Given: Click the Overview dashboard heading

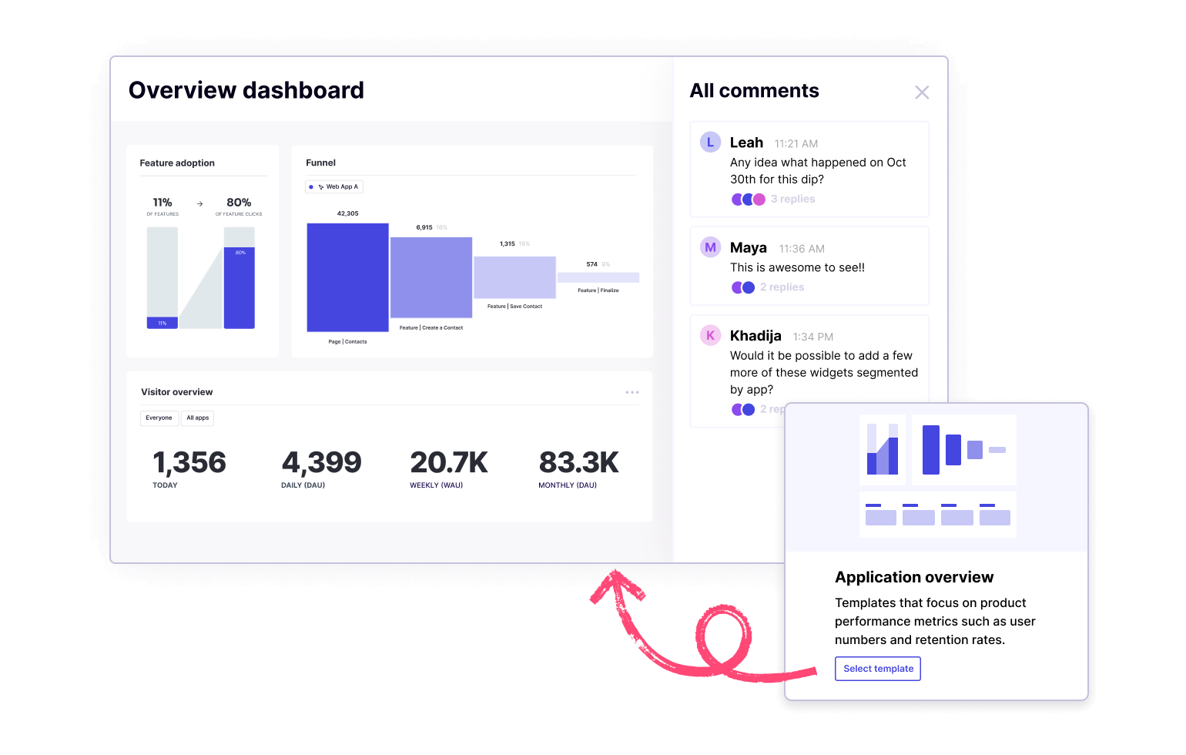Looking at the screenshot, I should 246,90.
